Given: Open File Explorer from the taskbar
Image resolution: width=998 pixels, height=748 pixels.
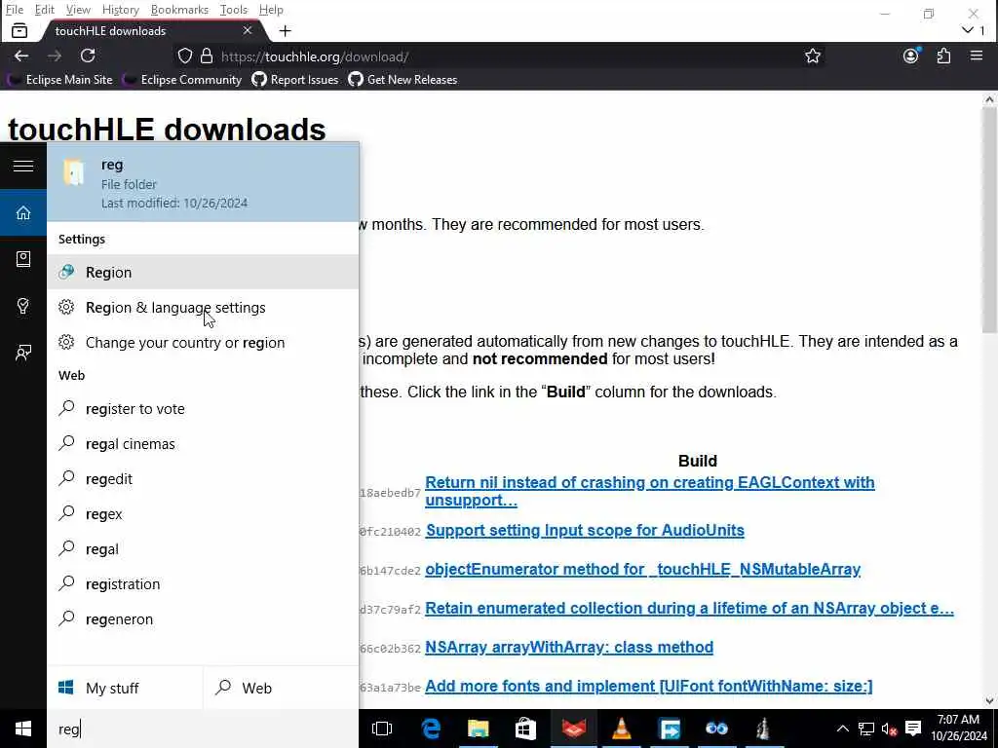Looking at the screenshot, I should click(478, 729).
